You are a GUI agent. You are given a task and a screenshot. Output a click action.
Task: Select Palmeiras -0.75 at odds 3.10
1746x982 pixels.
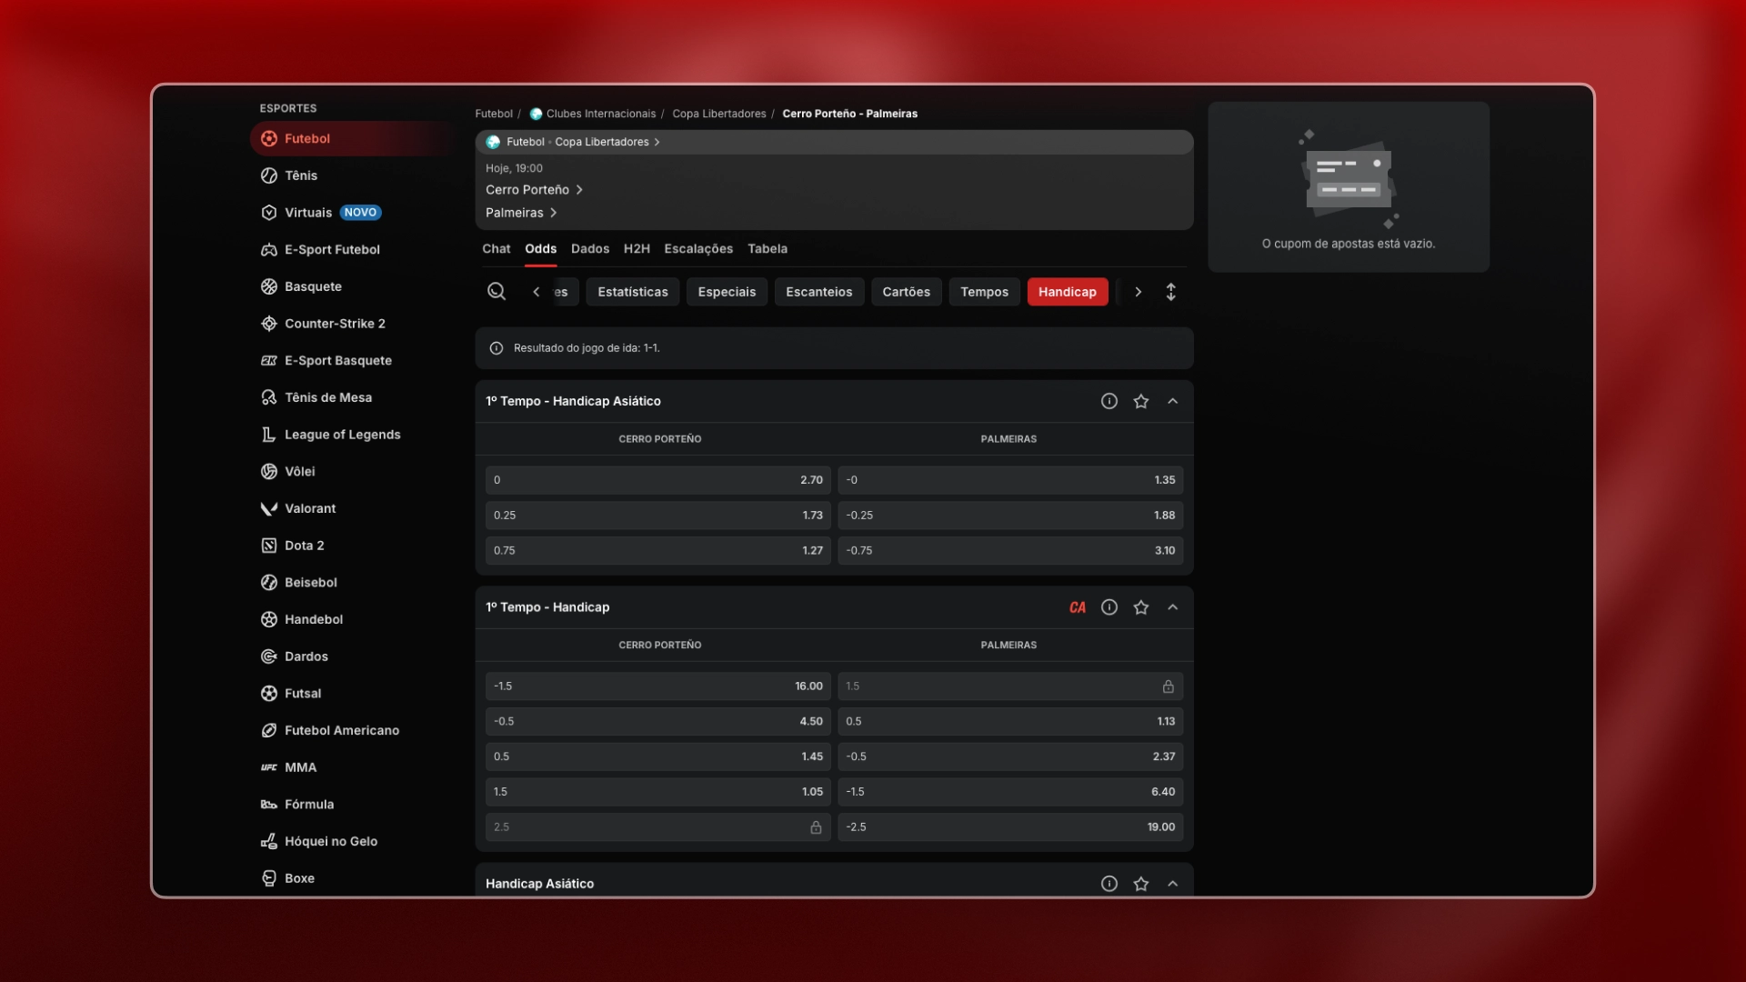[x=1010, y=551]
